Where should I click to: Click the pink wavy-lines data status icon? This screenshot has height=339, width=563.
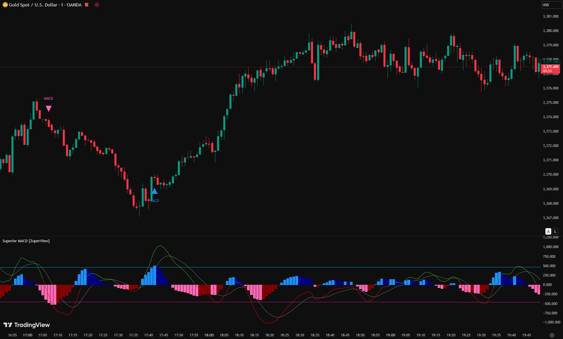[x=97, y=5]
